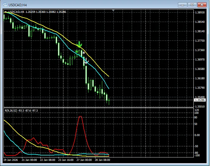
Task: Click the green star marker on chart
Action: click(77, 51)
